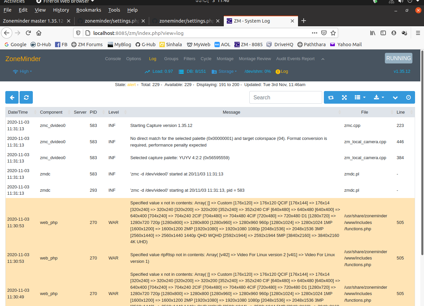Click Firefox Home icon
The width and height of the screenshot is (424, 306).
39,33
